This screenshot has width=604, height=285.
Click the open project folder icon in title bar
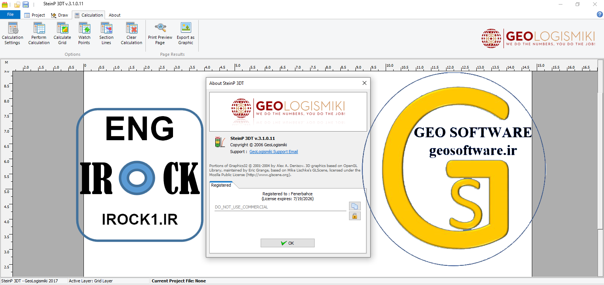(x=17, y=5)
